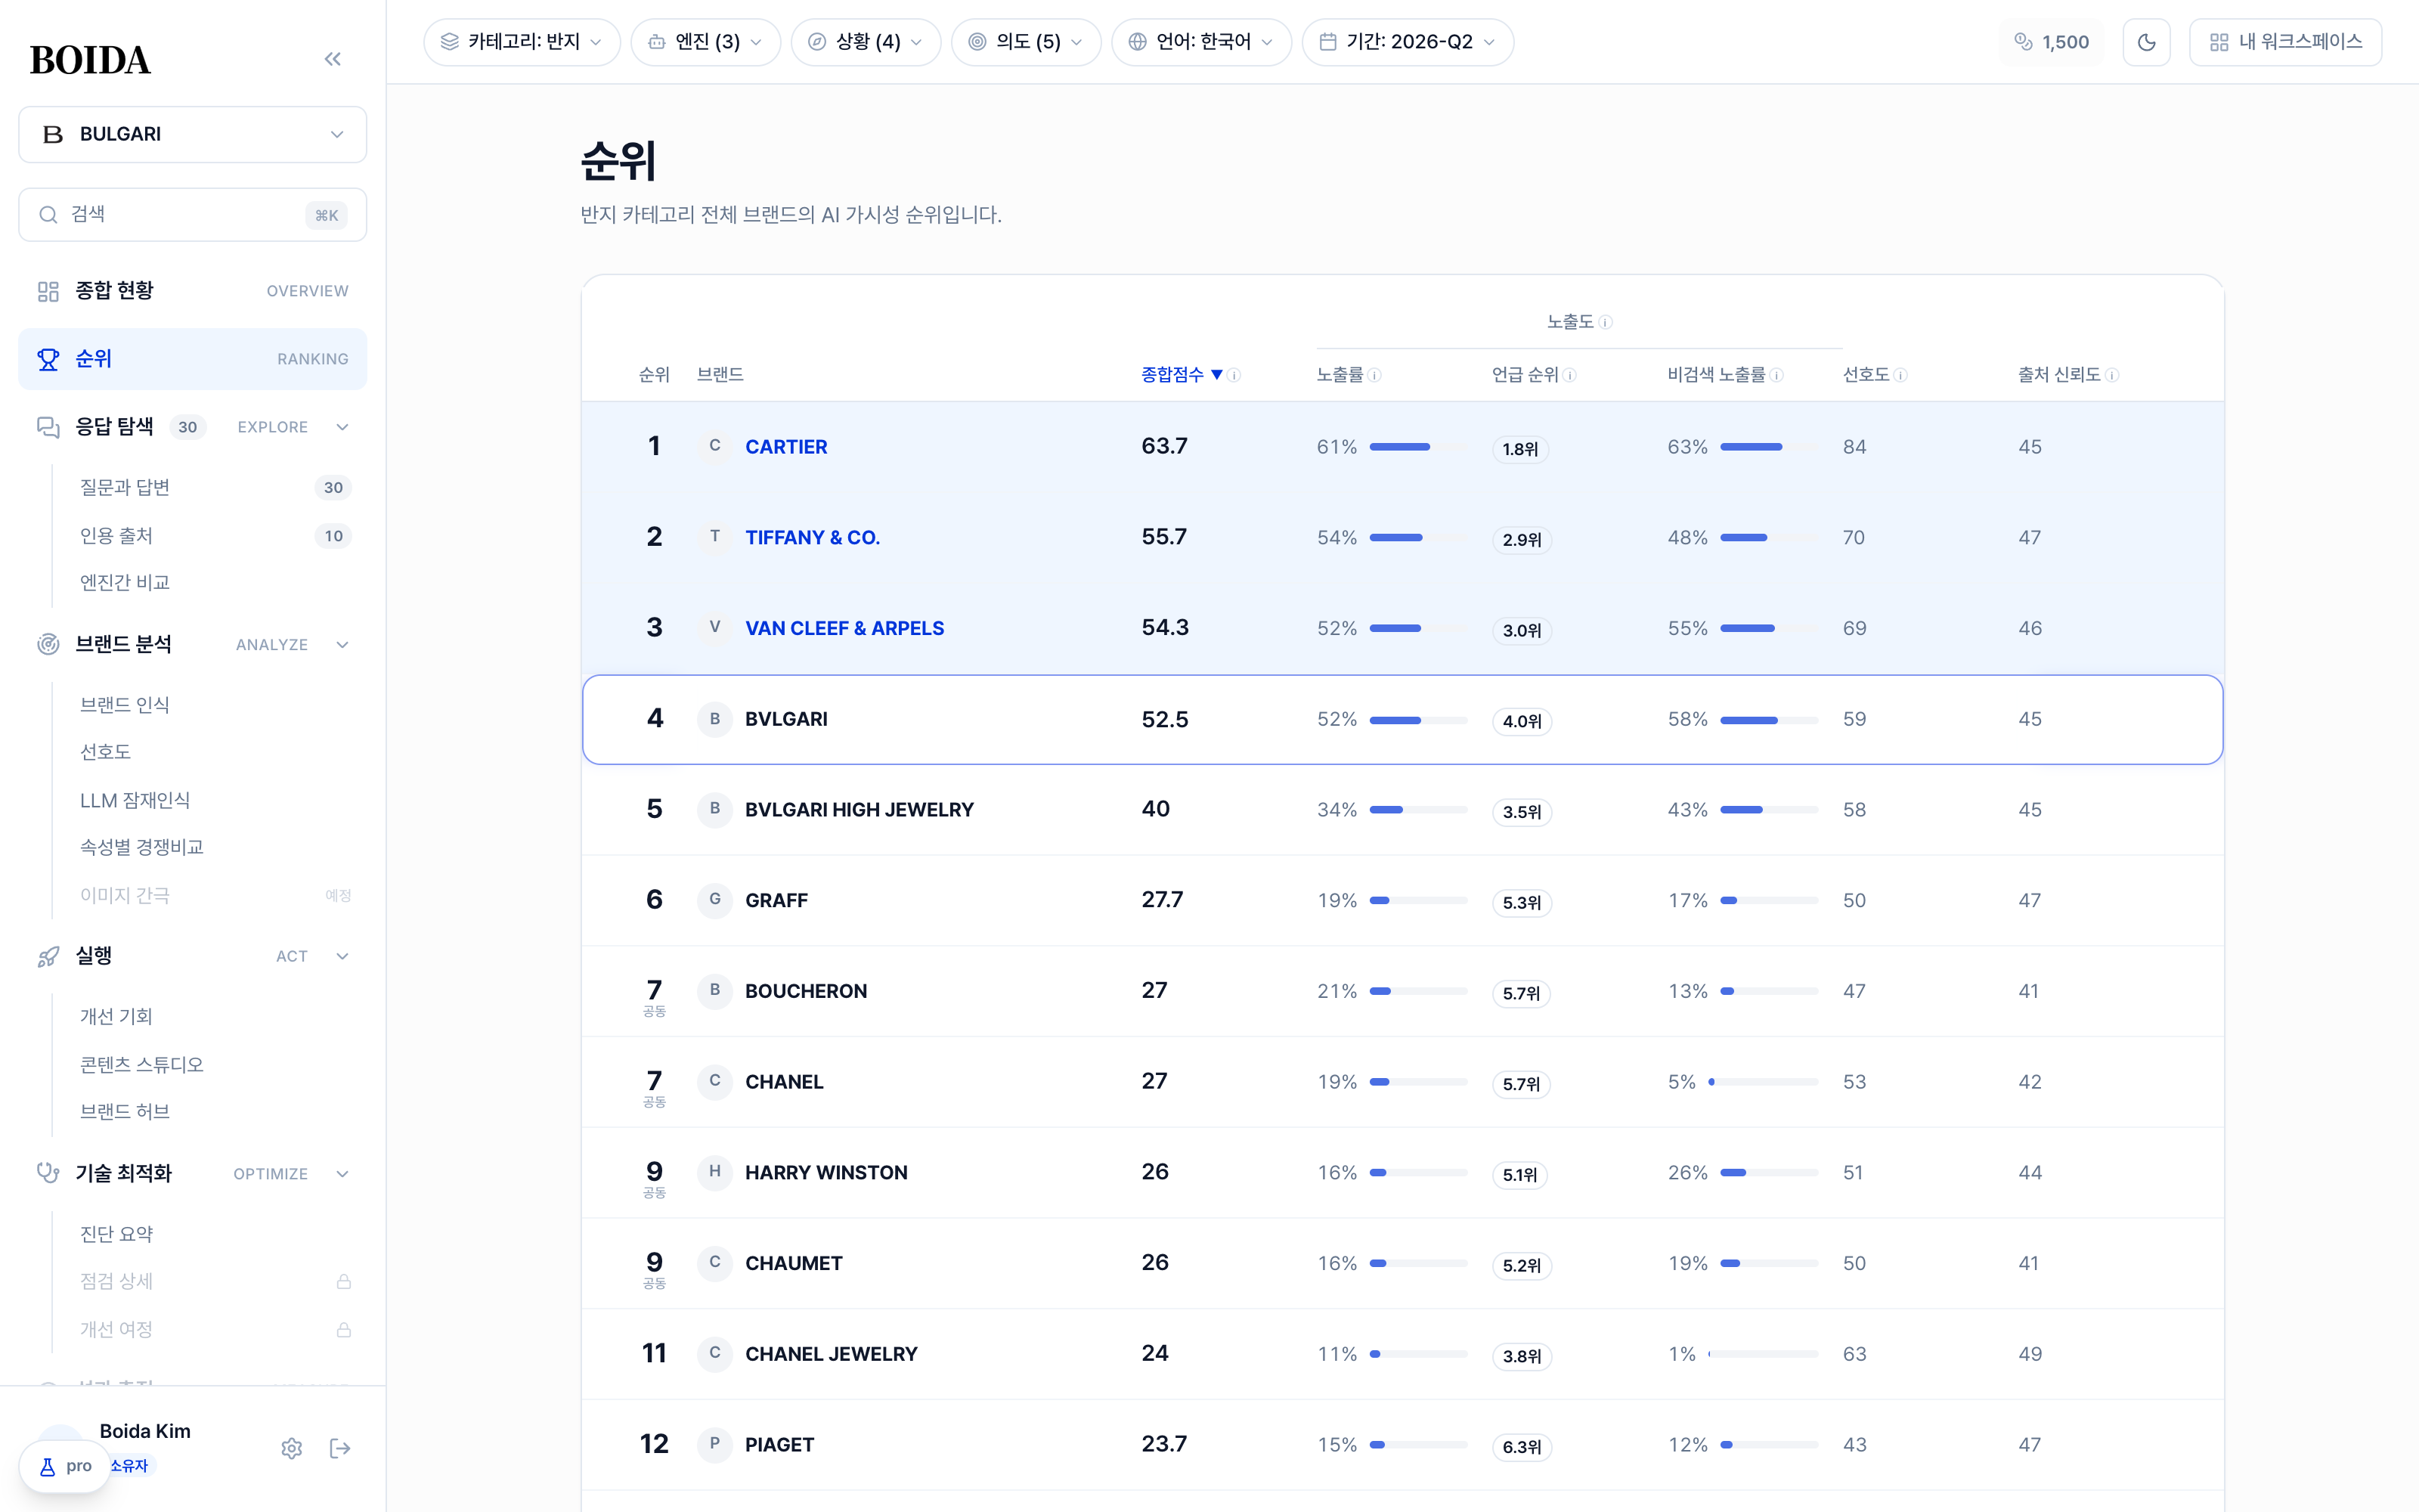The image size is (2419, 1512).
Task: Click info icon next to 노출률 header
Action: [1374, 375]
